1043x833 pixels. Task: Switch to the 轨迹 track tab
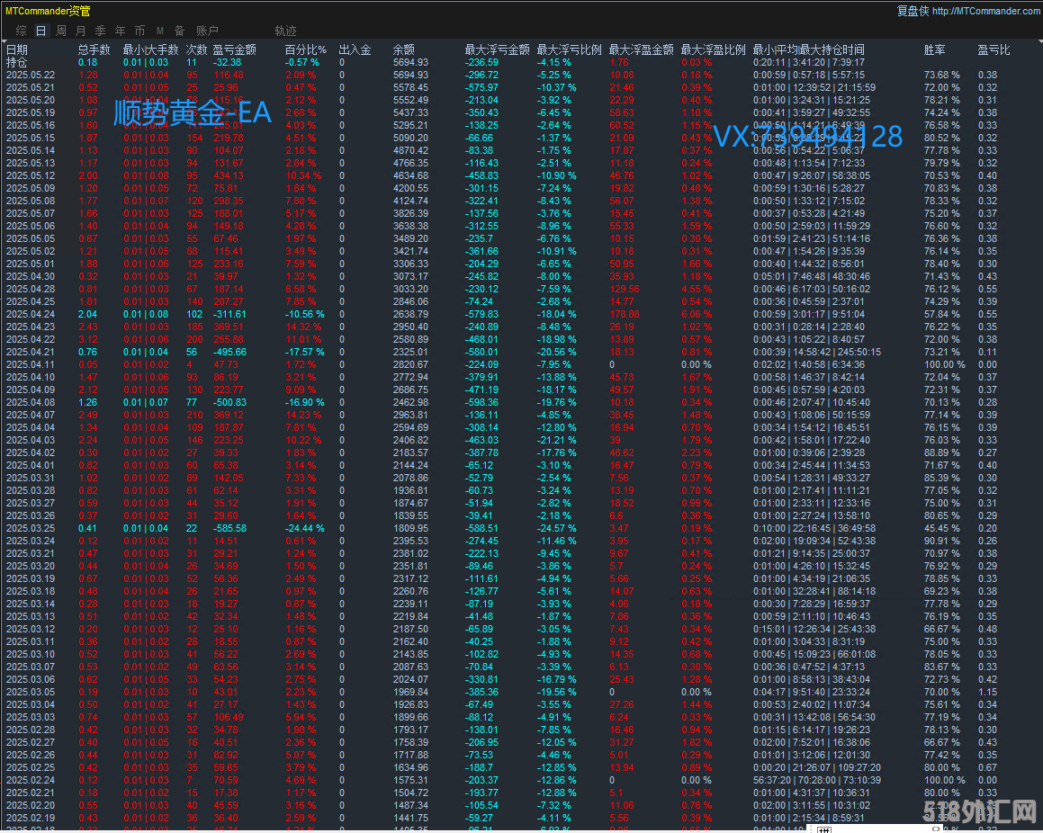[285, 31]
